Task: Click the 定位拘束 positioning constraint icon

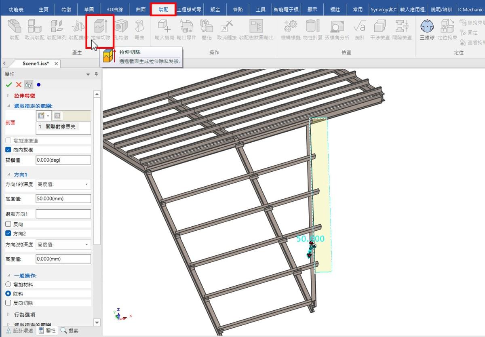Action: pos(447,27)
